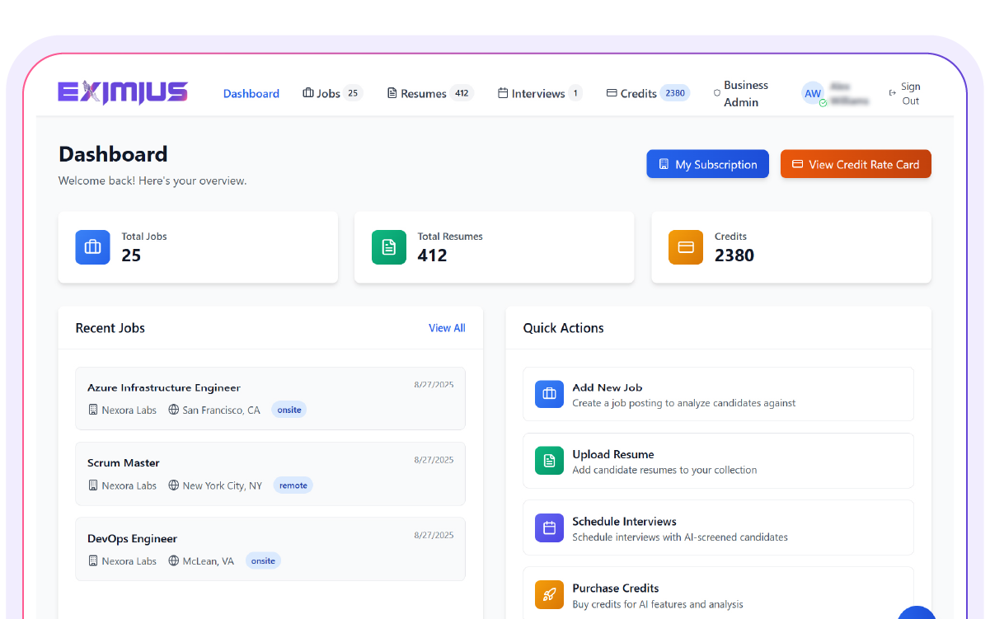
Task: Open the Azure Infrastructure Engineer job
Action: 164,387
